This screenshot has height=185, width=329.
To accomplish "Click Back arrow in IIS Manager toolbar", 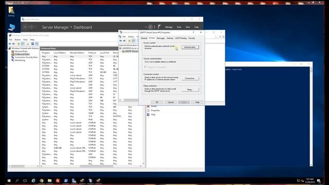I will pyautogui.click(x=120, y=41).
